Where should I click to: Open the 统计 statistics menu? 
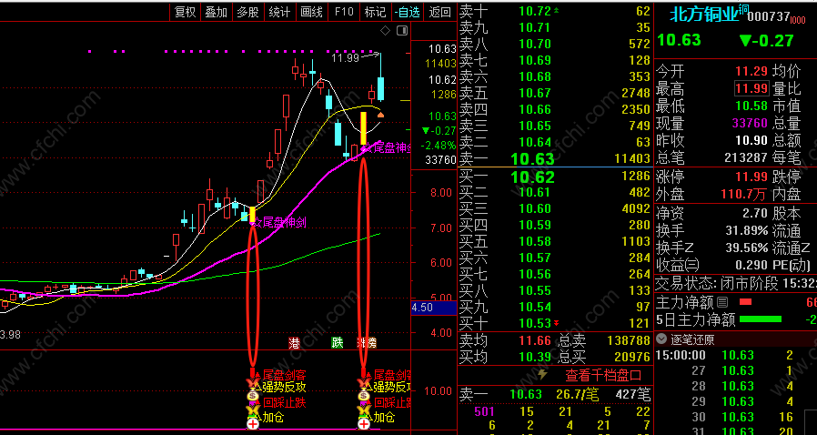(x=279, y=12)
